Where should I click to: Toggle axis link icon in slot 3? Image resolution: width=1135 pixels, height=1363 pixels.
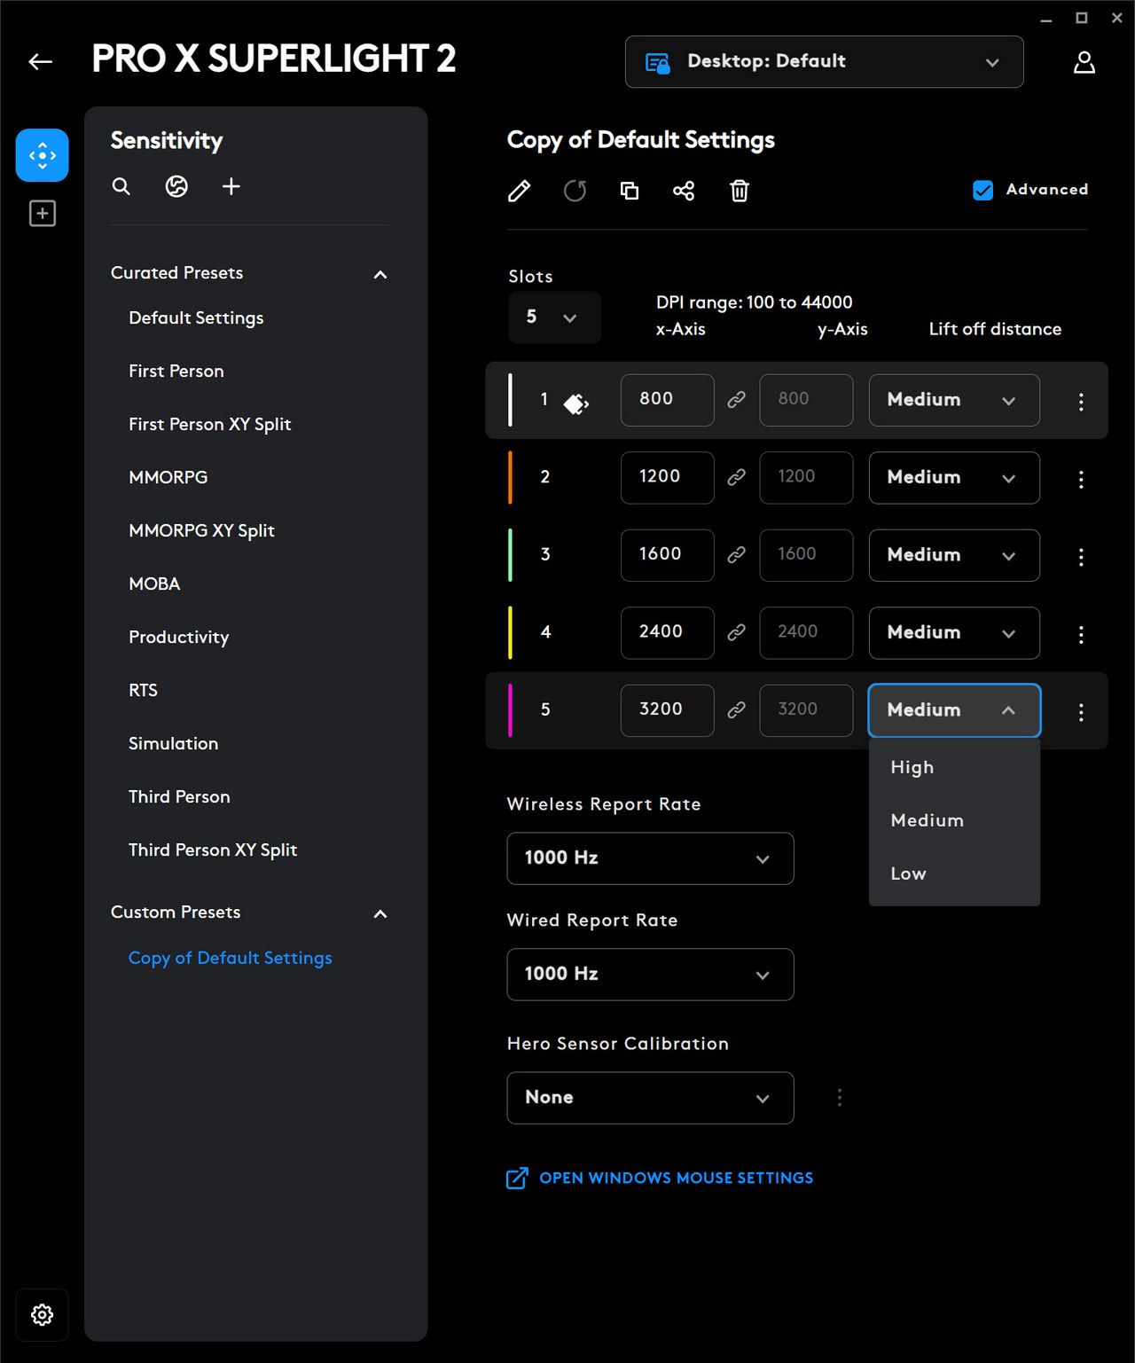[736, 554]
